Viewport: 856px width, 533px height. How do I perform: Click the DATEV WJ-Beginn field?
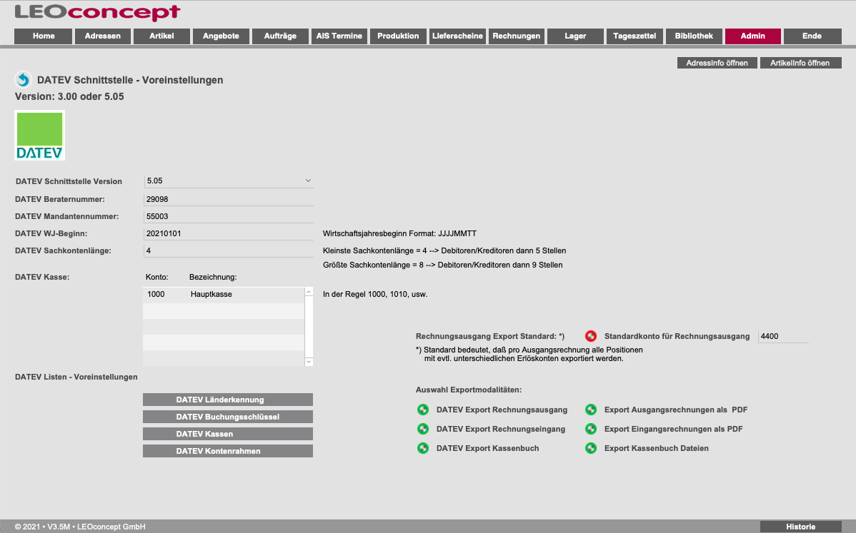click(229, 234)
